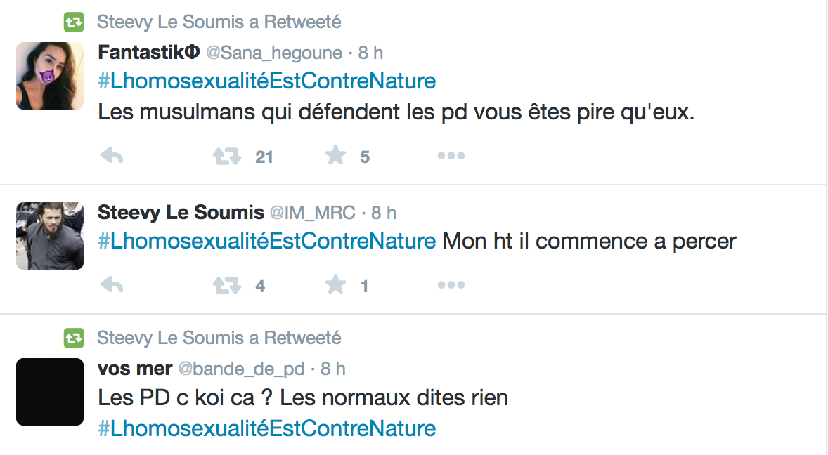This screenshot has height=455, width=828.
Task: Click the green retweet indicator icon at top
Action: coord(73,22)
